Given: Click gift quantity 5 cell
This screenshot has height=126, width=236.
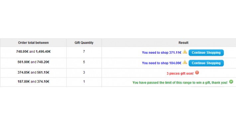Looking at the screenshot, I should click(84, 62).
